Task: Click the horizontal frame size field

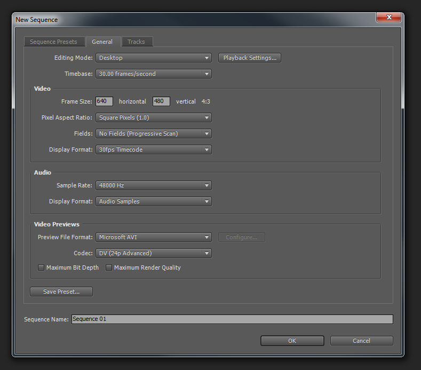Action: coord(104,101)
